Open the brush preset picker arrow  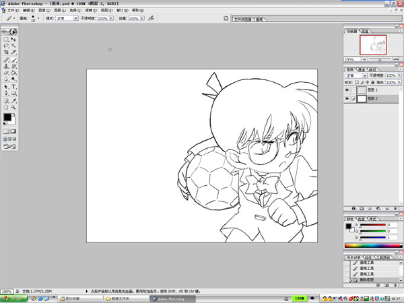point(38,18)
